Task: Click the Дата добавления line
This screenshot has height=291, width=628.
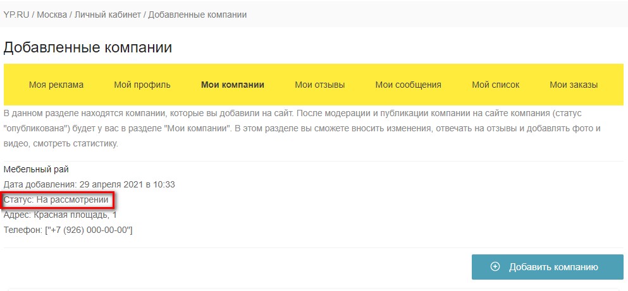Action: tap(89, 185)
